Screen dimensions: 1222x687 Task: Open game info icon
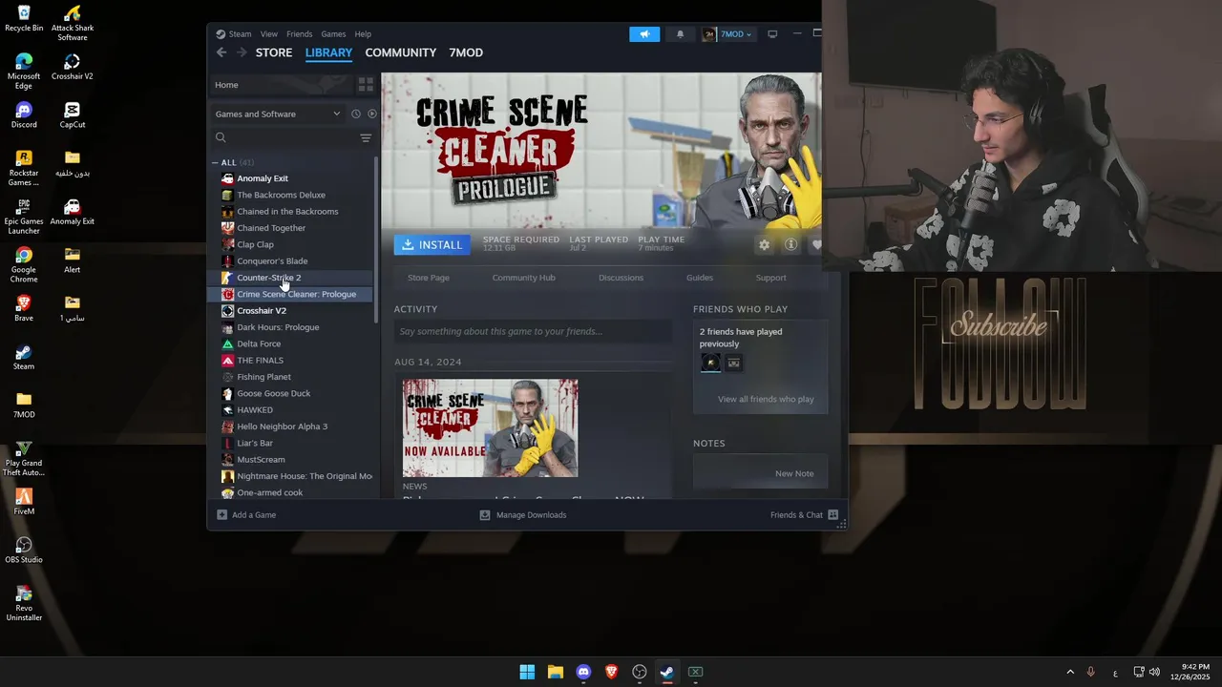click(x=790, y=245)
